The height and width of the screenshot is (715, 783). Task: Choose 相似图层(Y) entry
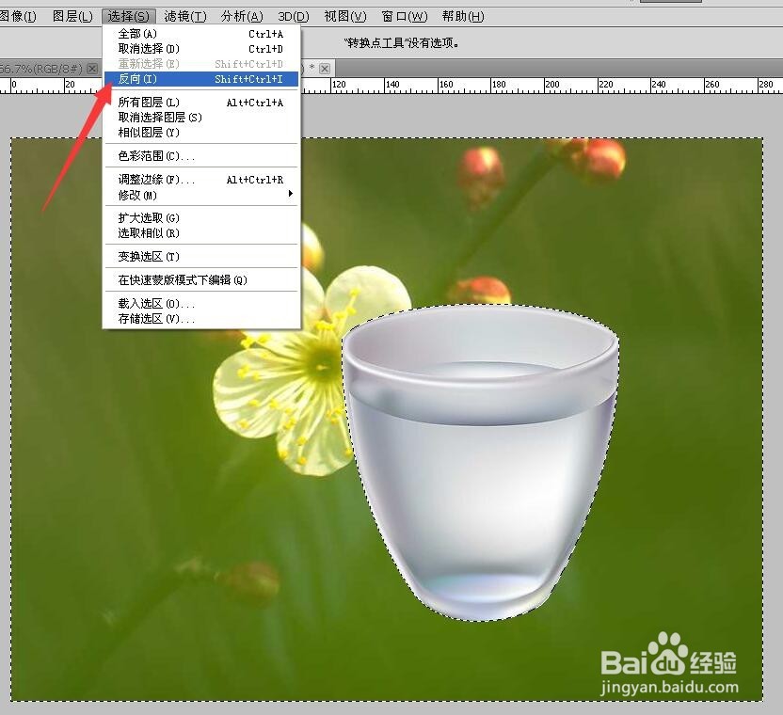201,133
